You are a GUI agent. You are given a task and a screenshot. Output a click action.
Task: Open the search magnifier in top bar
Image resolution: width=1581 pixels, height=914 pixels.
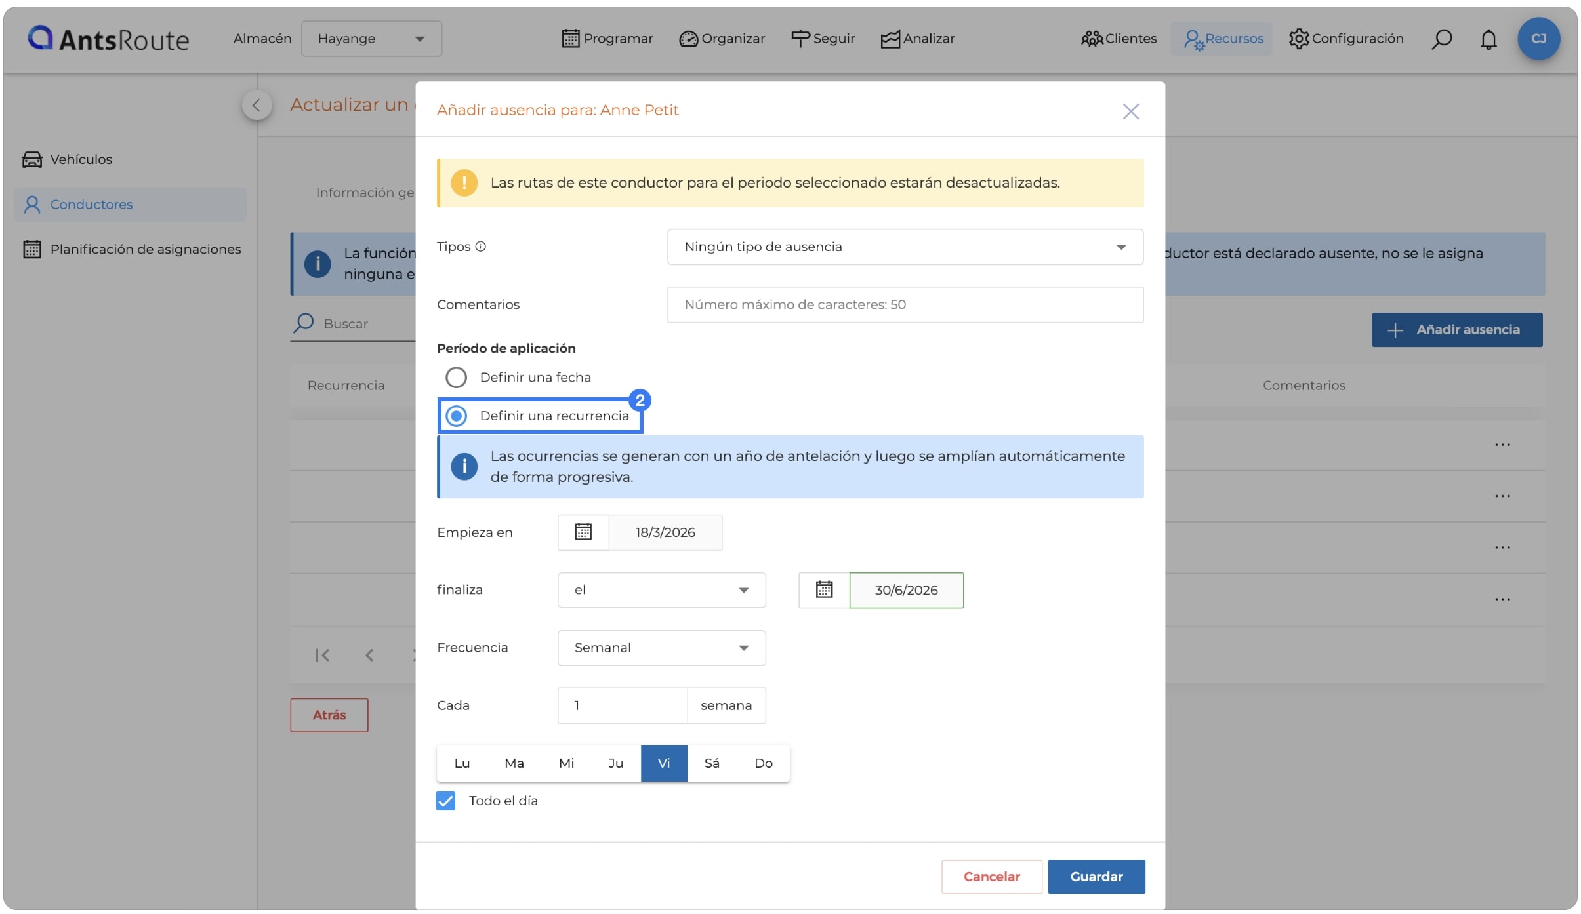(x=1441, y=39)
